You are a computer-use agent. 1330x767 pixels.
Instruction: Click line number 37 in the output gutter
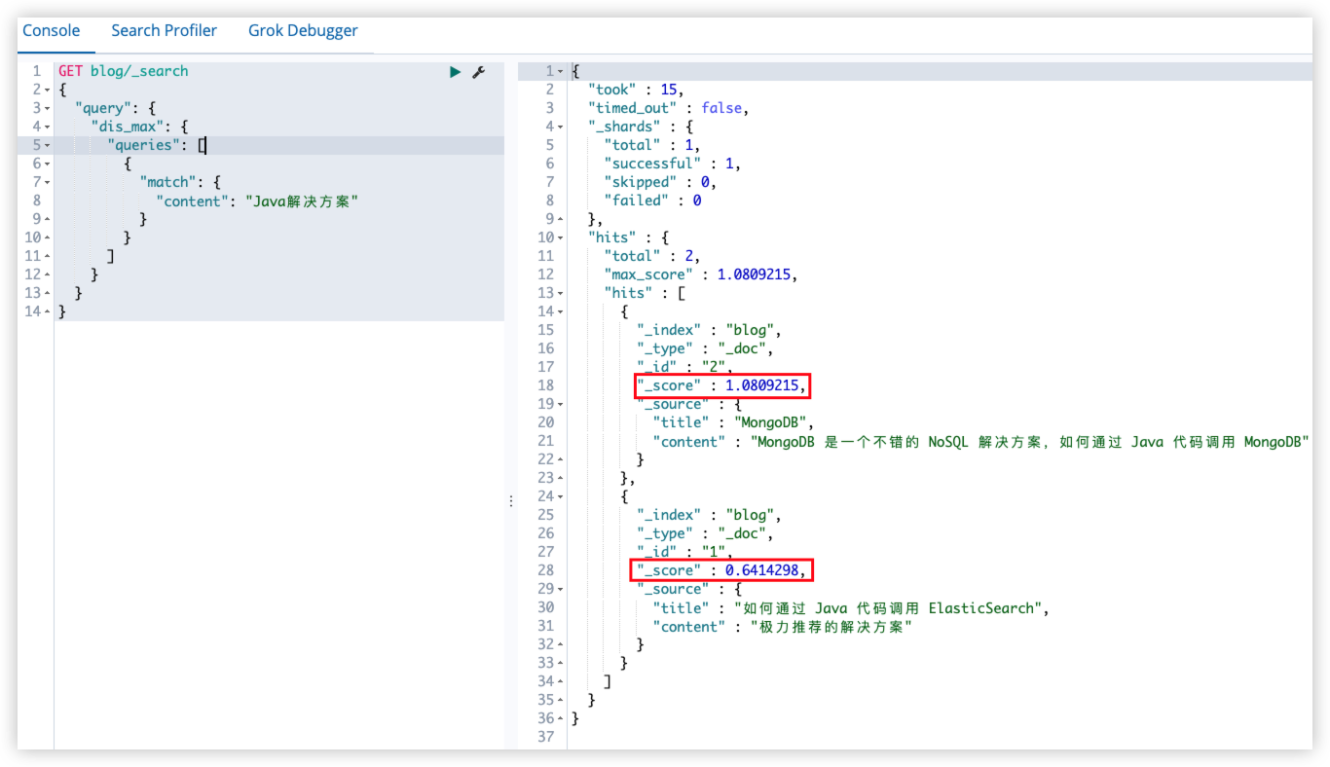click(x=545, y=737)
